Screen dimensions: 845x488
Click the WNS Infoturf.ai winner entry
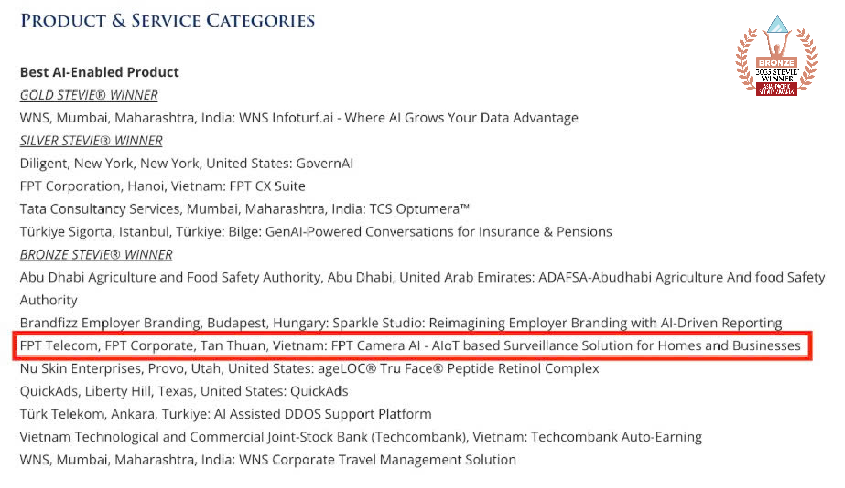[x=299, y=118]
